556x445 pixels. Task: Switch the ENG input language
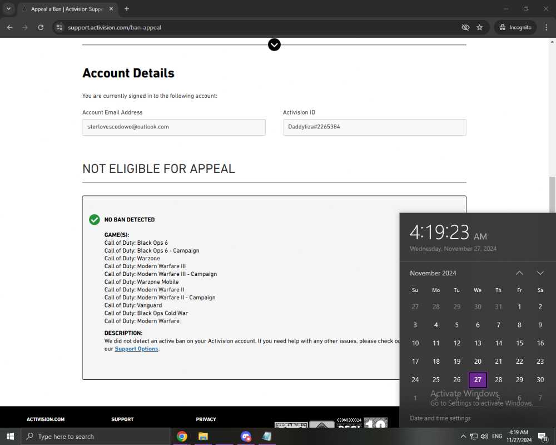pos(497,436)
